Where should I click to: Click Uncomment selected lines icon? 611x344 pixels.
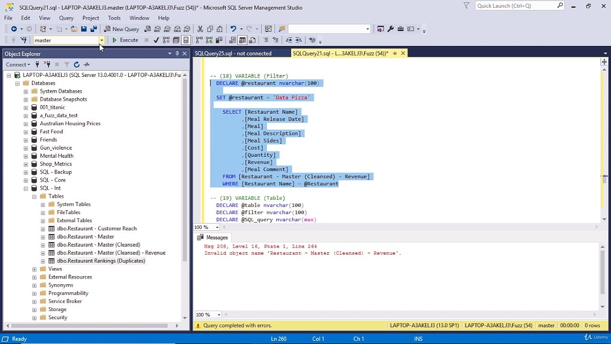(x=275, y=40)
